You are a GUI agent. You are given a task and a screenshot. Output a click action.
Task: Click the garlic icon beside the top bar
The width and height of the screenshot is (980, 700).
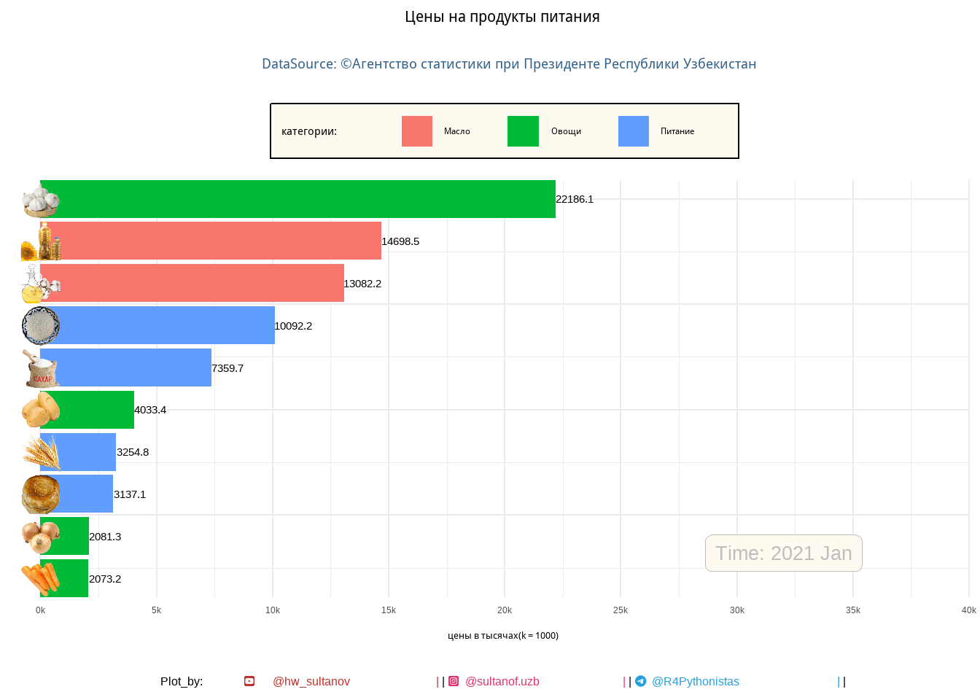point(40,201)
